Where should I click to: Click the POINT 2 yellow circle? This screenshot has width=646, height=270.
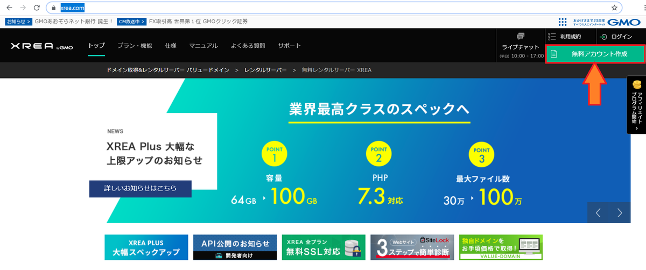(x=378, y=153)
